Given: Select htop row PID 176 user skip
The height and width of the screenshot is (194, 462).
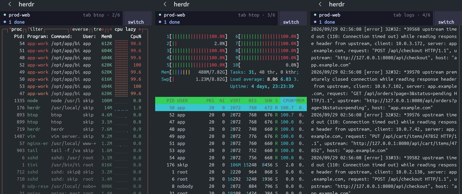Looking at the screenshot, I should coord(231,165).
